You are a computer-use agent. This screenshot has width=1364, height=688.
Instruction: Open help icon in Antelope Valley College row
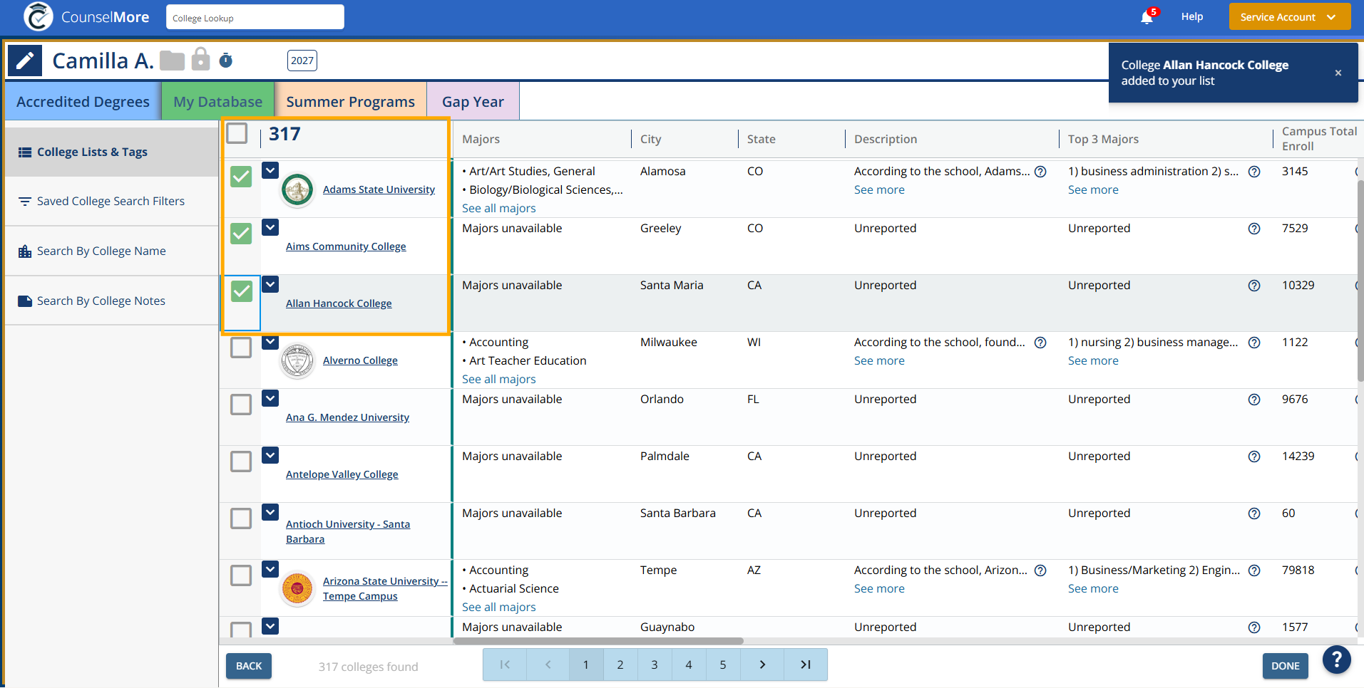tap(1254, 457)
